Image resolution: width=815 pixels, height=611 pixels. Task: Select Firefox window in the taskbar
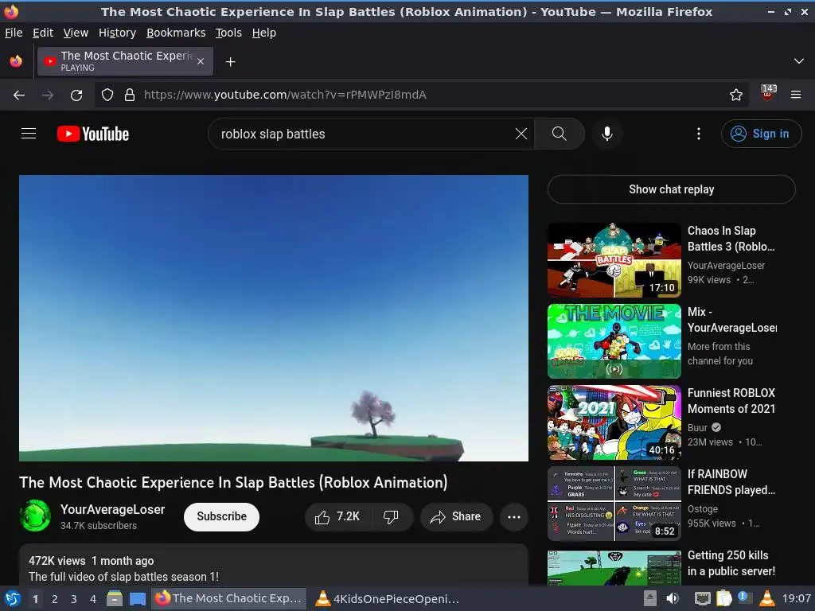(228, 598)
